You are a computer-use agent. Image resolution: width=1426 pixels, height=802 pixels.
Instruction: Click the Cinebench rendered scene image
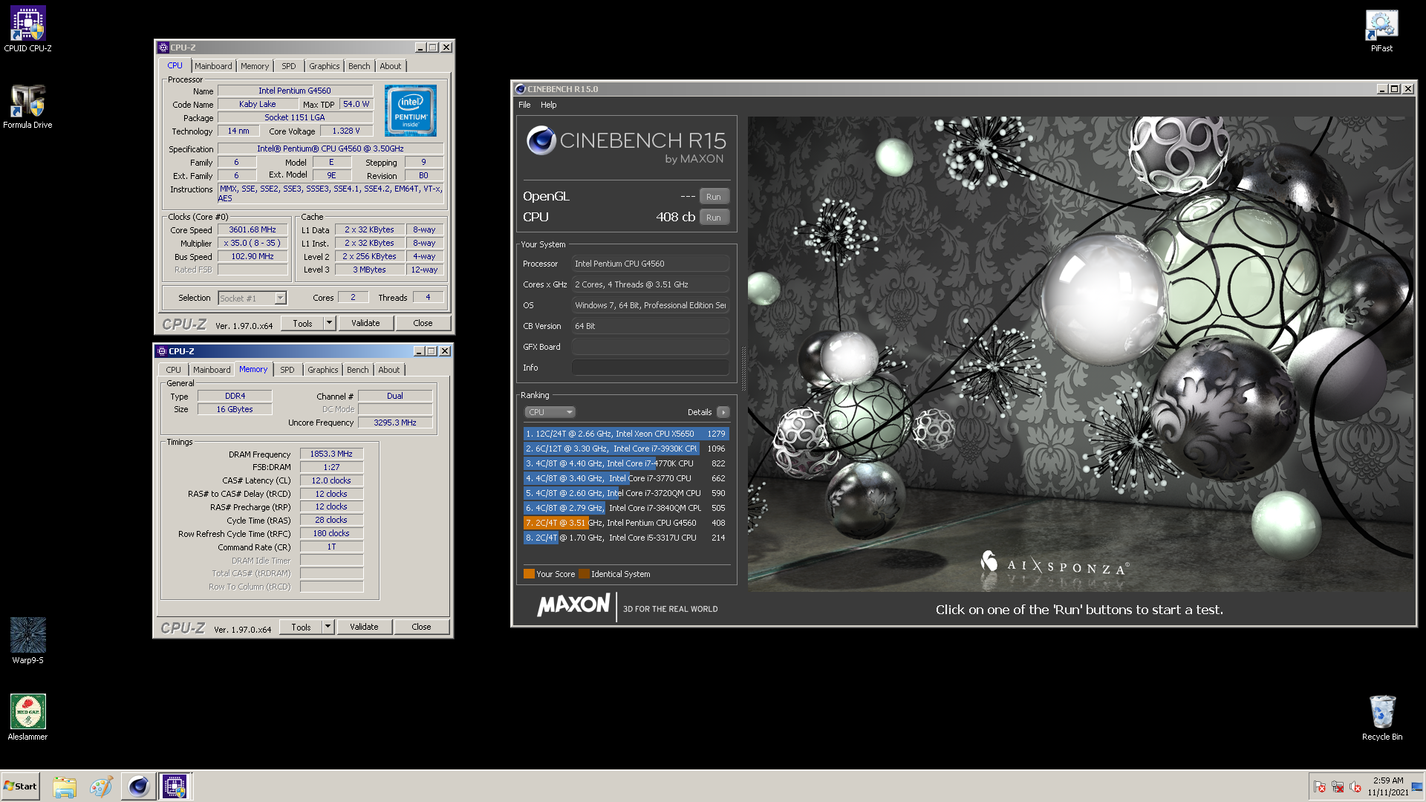pos(1081,354)
